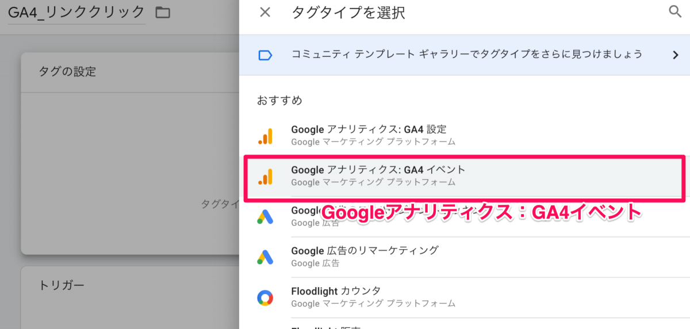Open the Community Template Gallery banner text
This screenshot has height=329, width=690.
(x=466, y=55)
